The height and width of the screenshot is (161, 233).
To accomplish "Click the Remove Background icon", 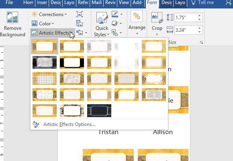I will (12, 17).
